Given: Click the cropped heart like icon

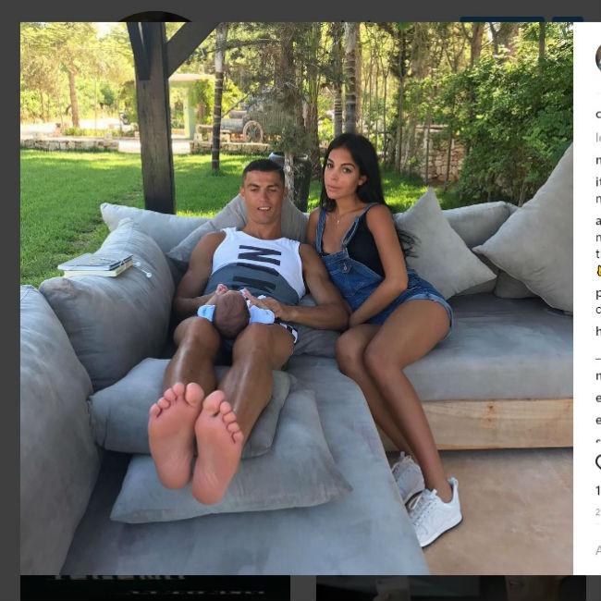Looking at the screenshot, I should 598,462.
